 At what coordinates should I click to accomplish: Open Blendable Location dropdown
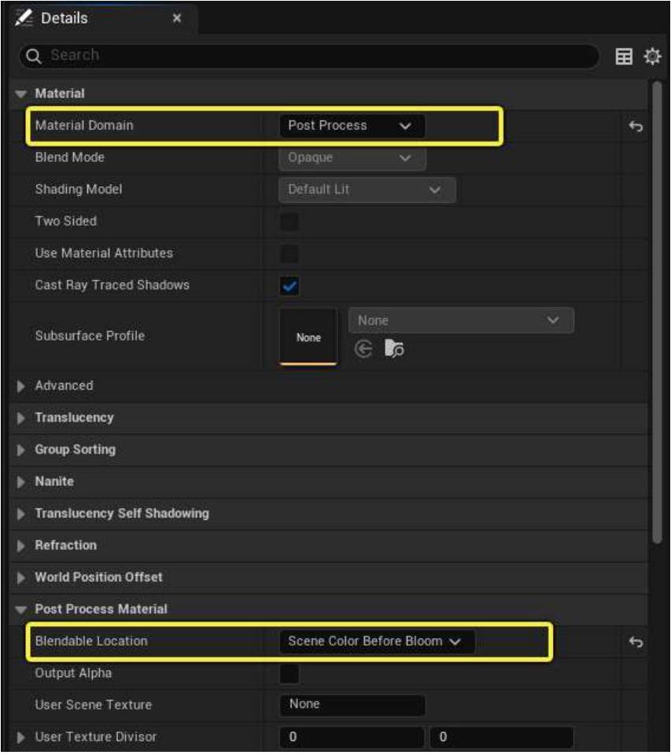point(376,642)
